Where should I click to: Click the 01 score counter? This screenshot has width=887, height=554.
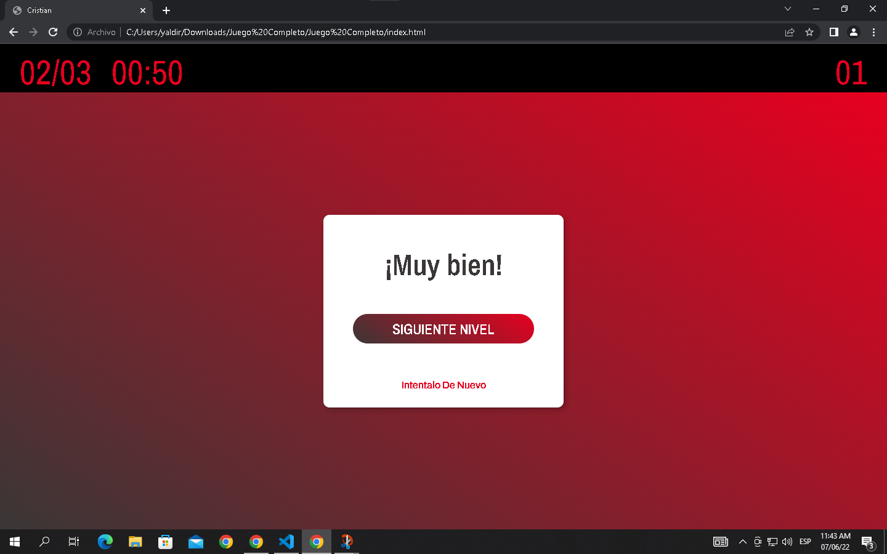(851, 73)
